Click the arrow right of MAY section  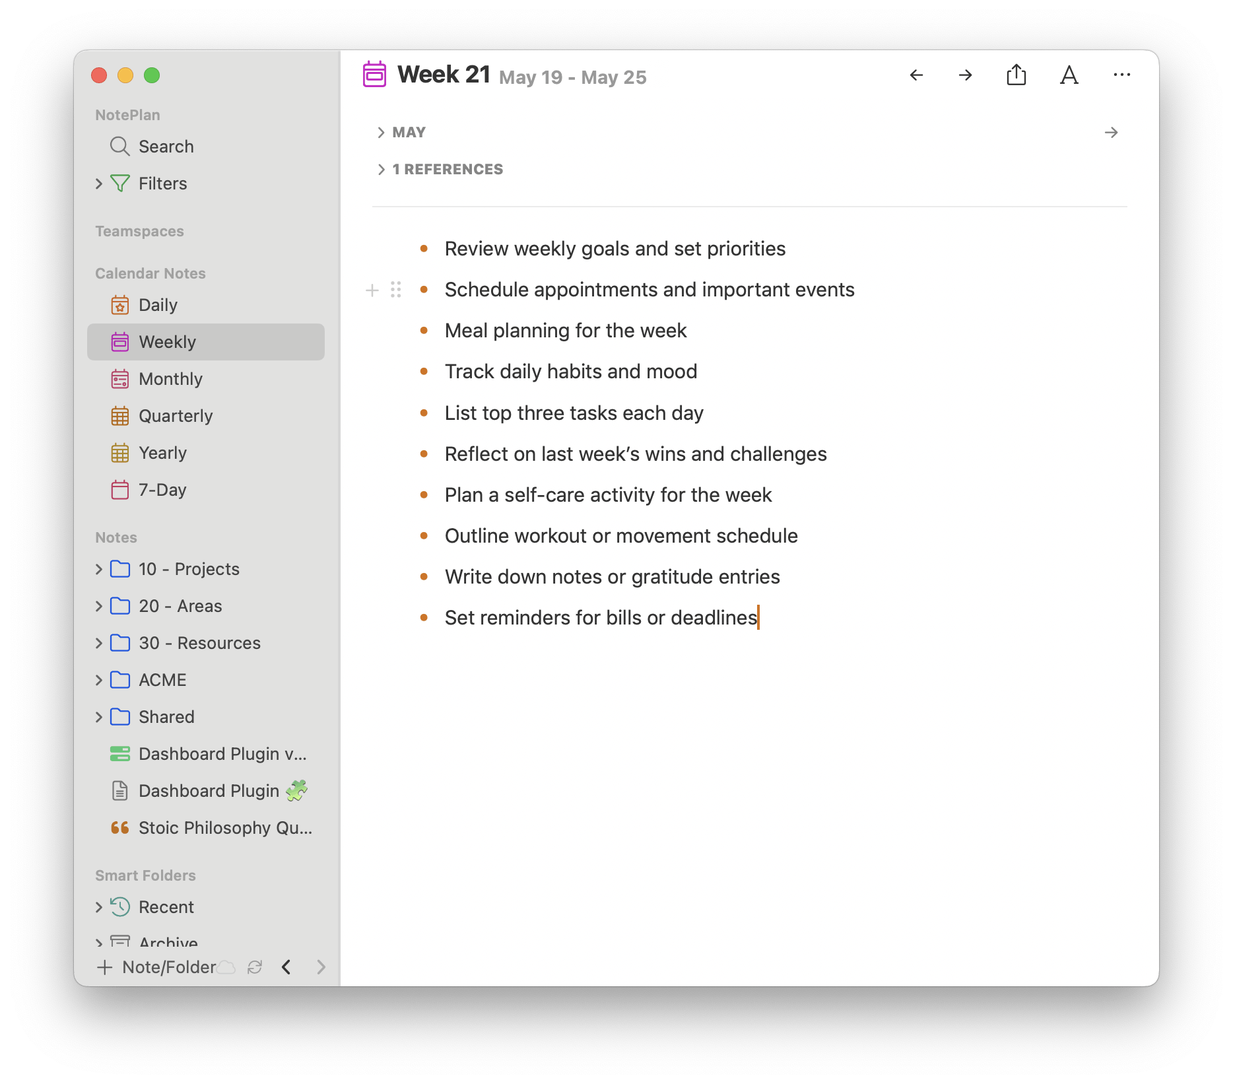1112,133
